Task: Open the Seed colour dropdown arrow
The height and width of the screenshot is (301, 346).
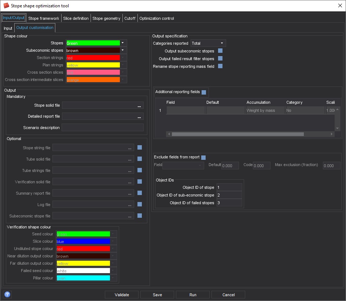Action: [113, 234]
